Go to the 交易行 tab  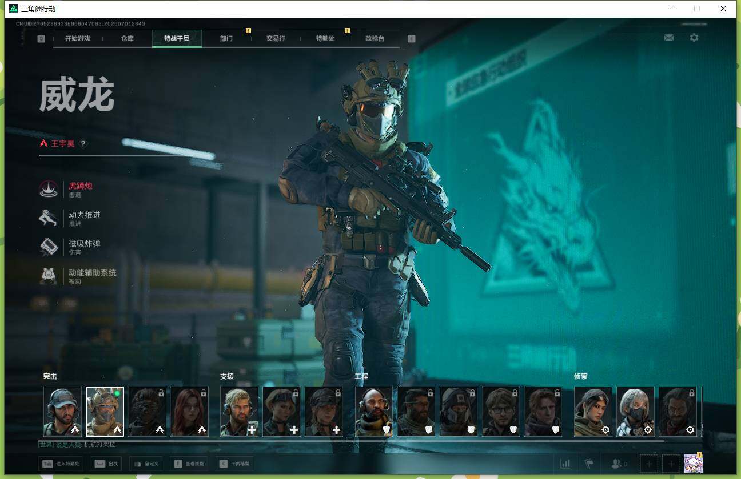coord(276,39)
